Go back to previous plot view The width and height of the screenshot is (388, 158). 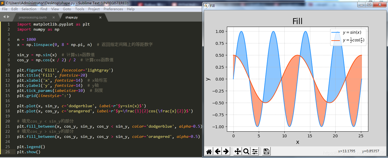click(x=217, y=151)
